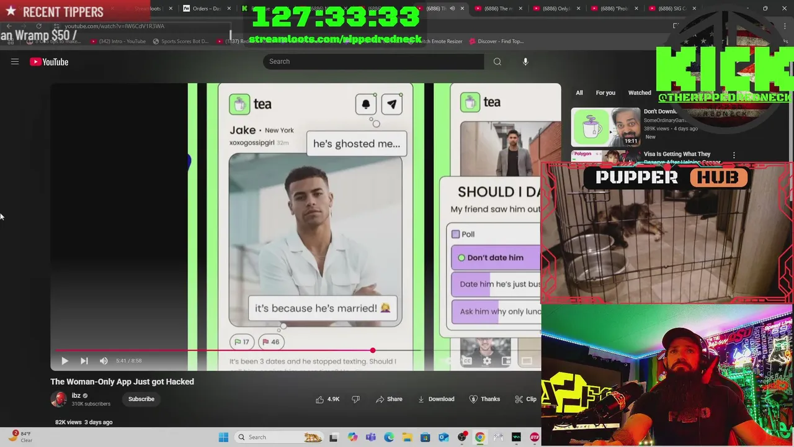
Task: Open the 'Don't Downl...' video title
Action: pos(660,112)
